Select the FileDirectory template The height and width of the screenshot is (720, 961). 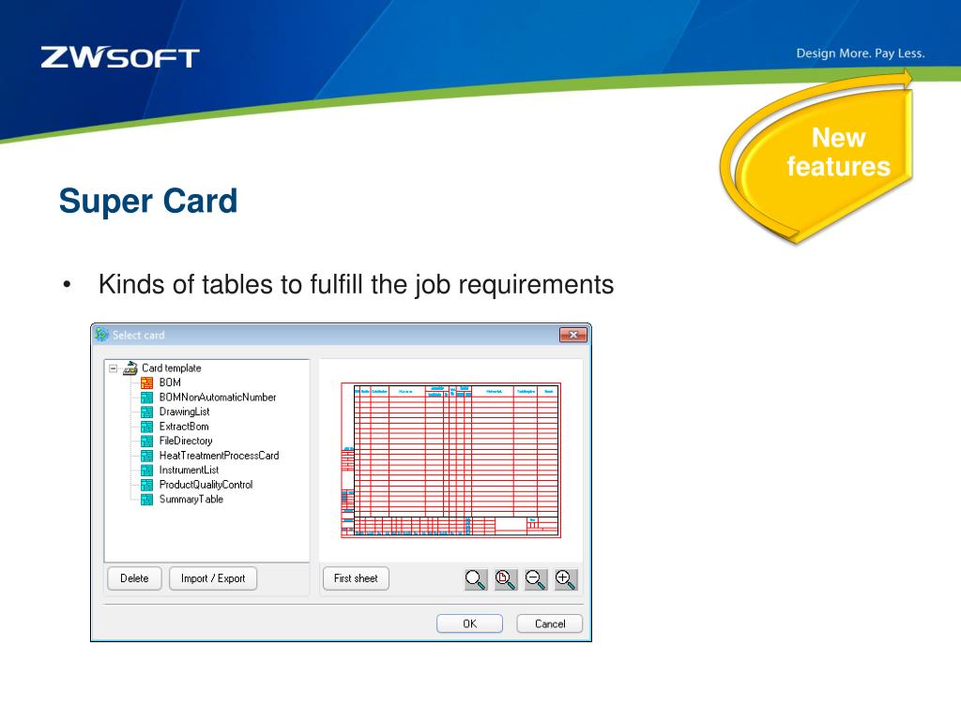(x=186, y=441)
